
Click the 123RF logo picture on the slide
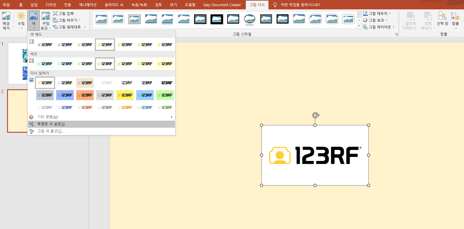[315, 155]
